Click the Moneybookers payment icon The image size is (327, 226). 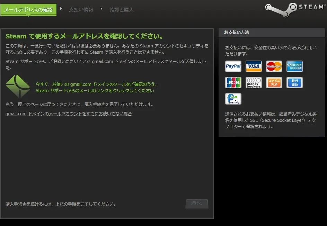pos(254,82)
